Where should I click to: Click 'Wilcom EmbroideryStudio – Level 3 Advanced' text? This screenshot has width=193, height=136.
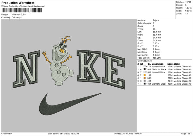pos(23,6)
